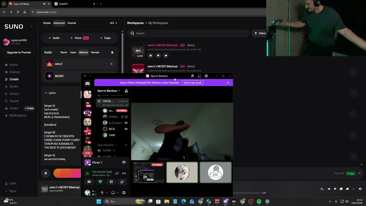366x206 pixels.
Task: Select the Sample audio option
Action: pyautogui.click(x=95, y=52)
